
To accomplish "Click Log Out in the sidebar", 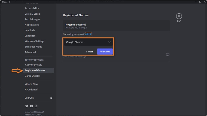I will (29, 98).
